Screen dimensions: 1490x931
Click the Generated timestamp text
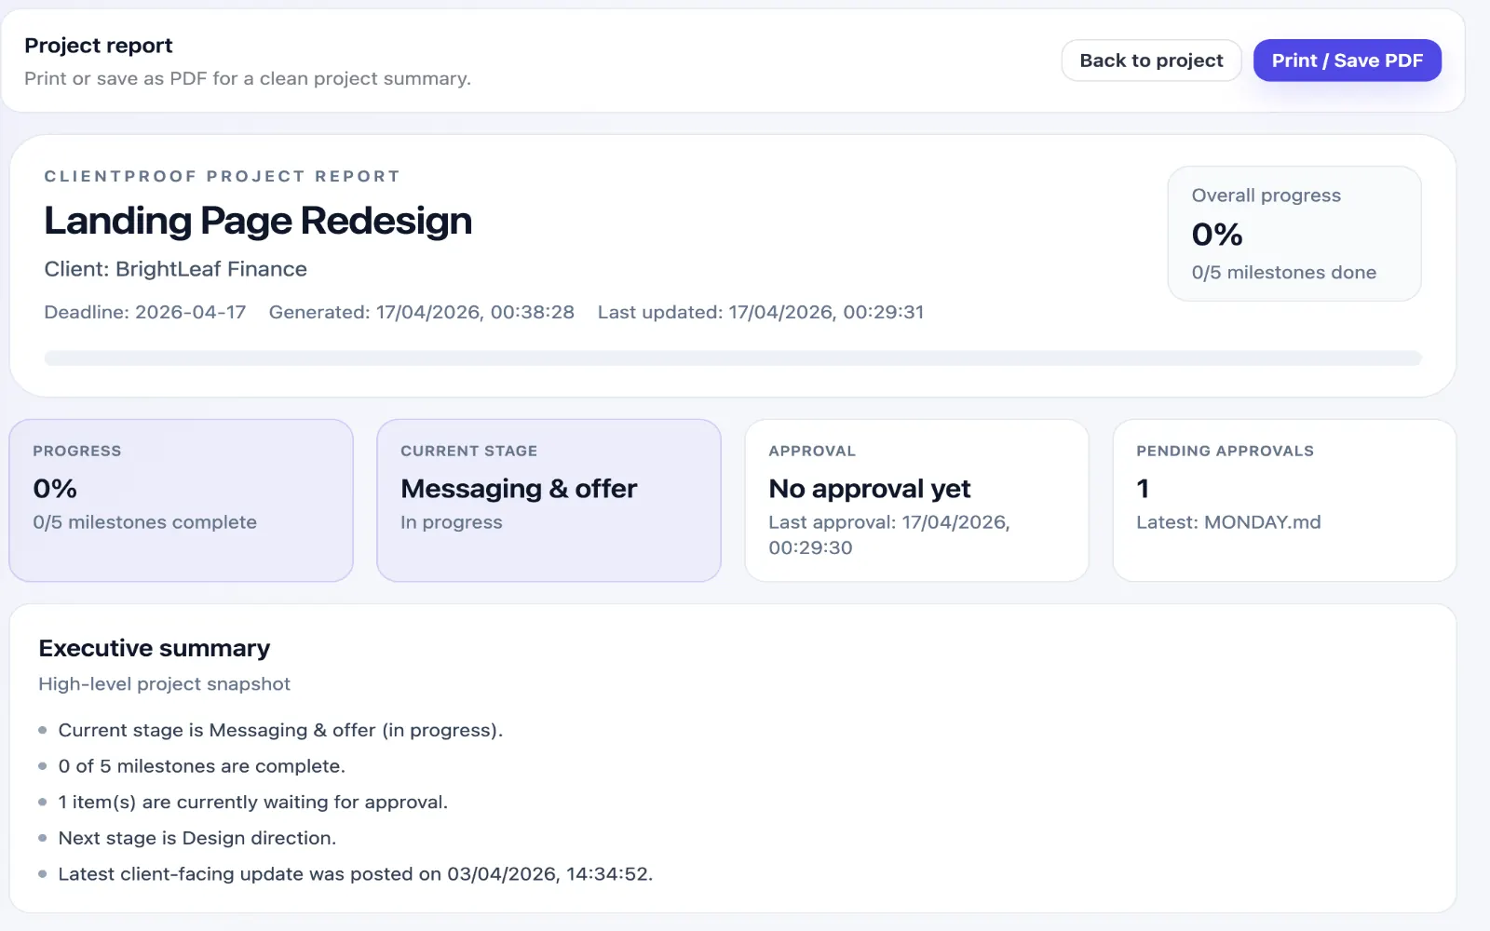[422, 312]
